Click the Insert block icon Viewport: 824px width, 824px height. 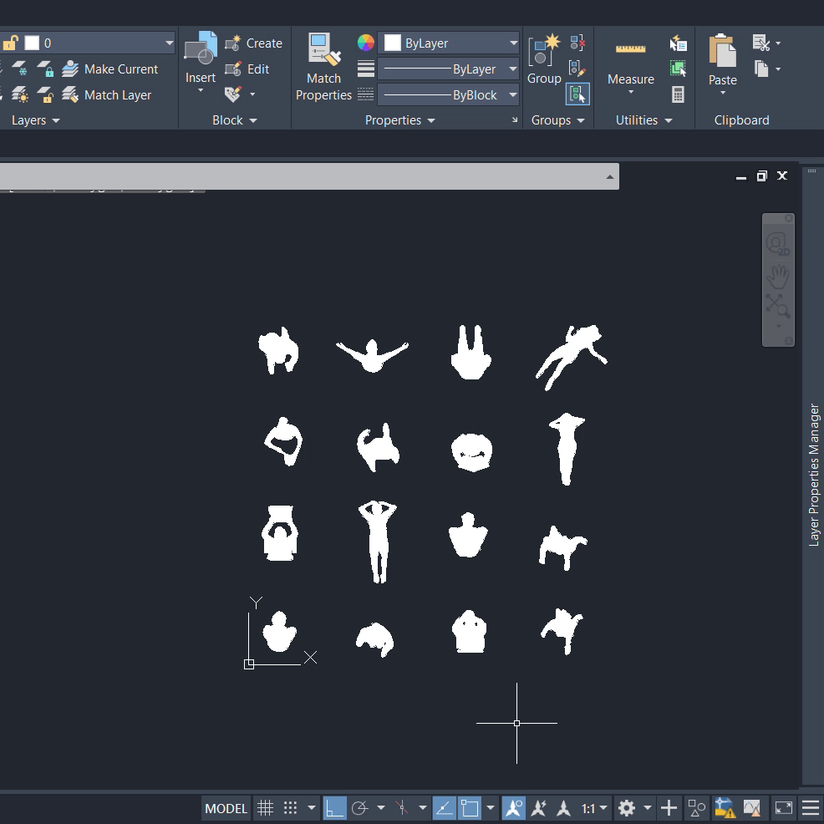coord(201,58)
